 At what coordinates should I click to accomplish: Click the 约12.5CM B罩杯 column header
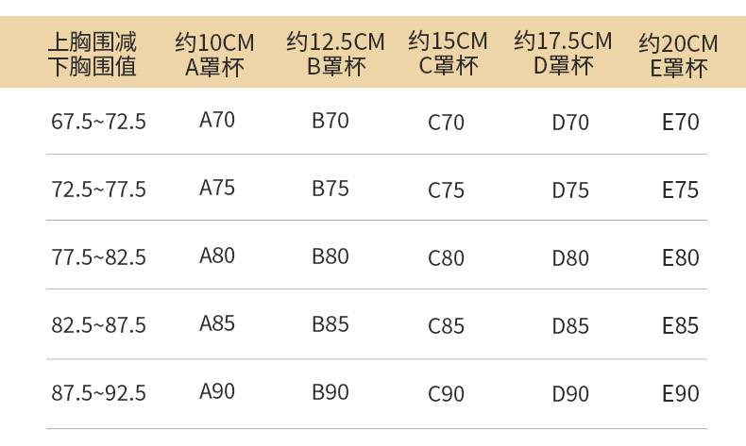pyautogui.click(x=336, y=54)
